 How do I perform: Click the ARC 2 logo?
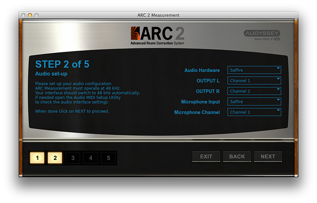point(157,35)
